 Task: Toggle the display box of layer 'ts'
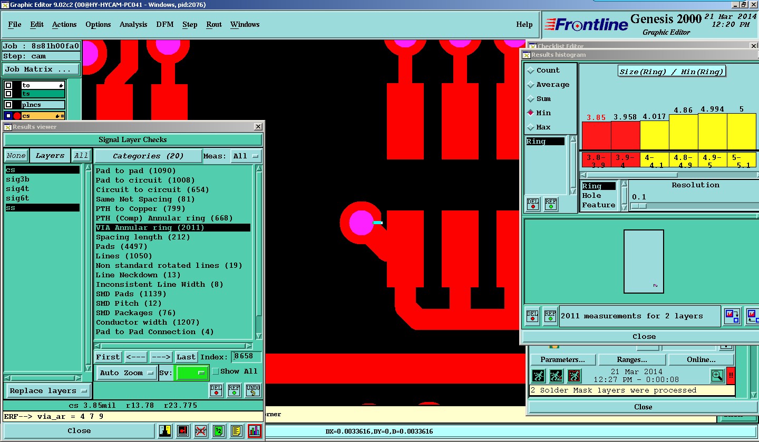[x=8, y=94]
